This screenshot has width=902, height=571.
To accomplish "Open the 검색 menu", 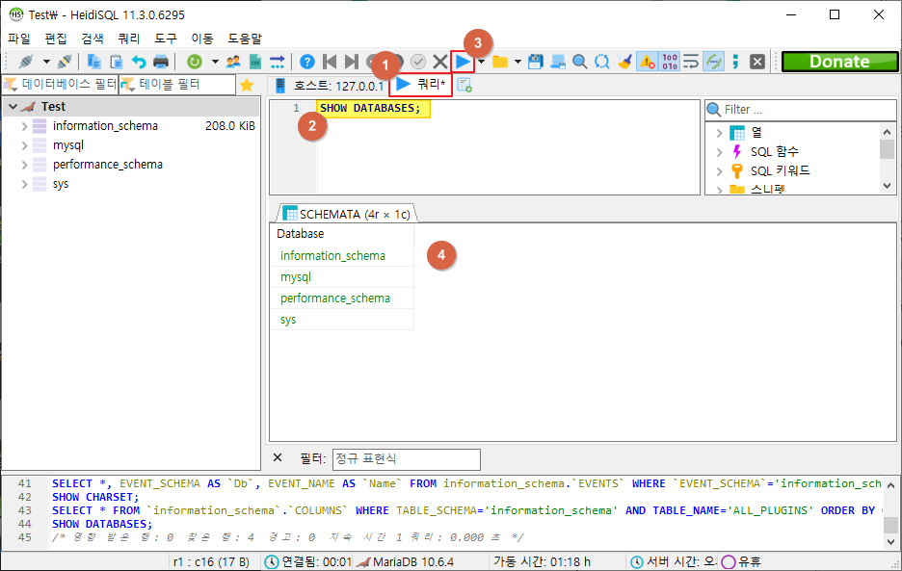I will click(93, 39).
